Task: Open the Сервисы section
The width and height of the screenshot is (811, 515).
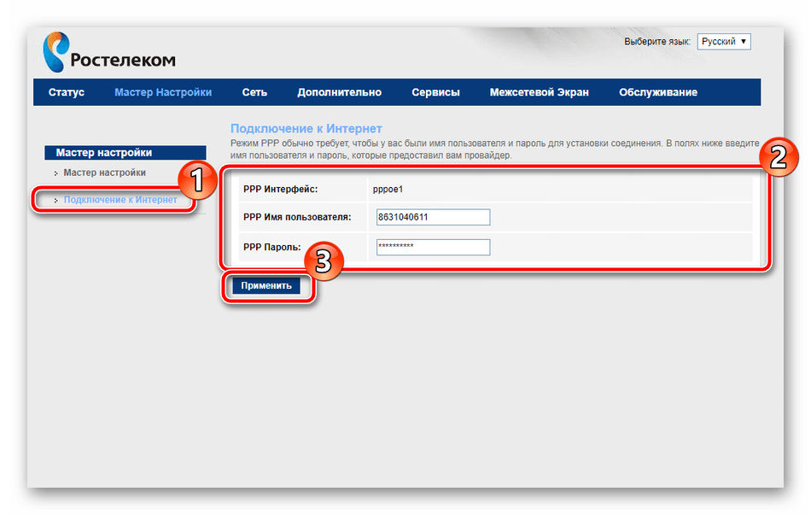Action: coord(435,92)
